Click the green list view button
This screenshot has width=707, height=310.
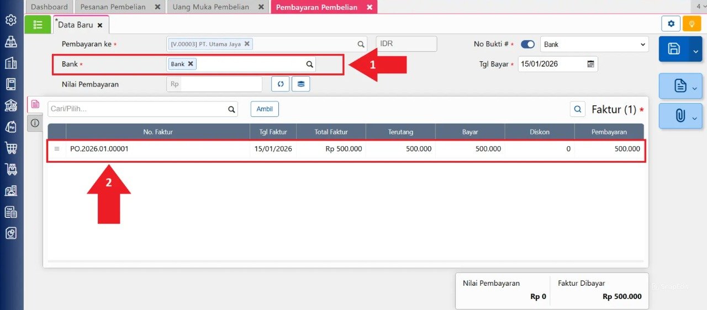(x=38, y=24)
